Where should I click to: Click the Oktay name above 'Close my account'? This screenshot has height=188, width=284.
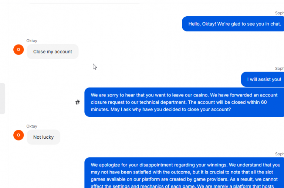[32, 41]
